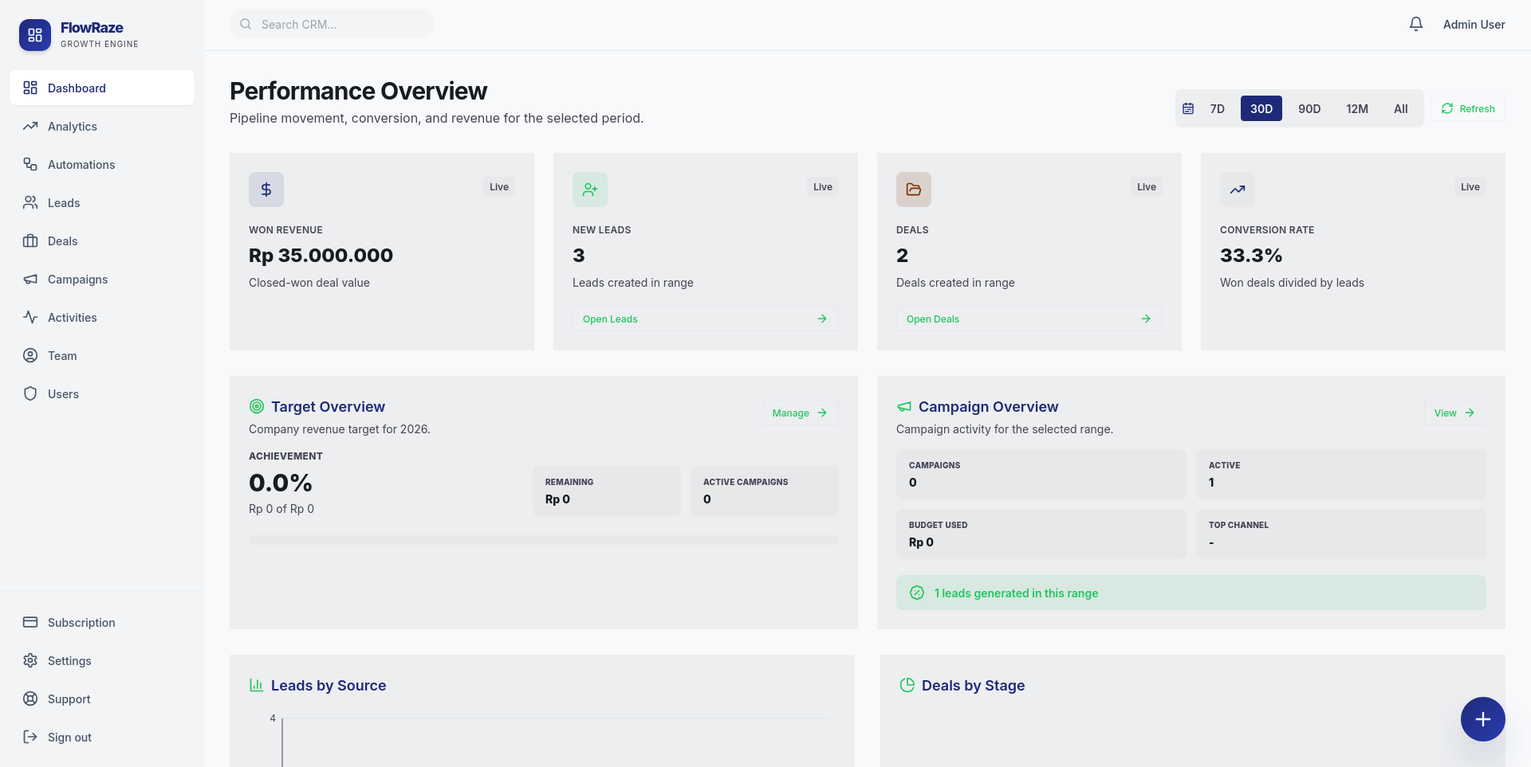Screen dimensions: 1531x767
Task: Click the Activities pulse icon in sidebar
Action: (30, 317)
